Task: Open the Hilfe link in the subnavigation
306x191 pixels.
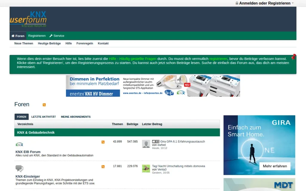Action: (68, 44)
